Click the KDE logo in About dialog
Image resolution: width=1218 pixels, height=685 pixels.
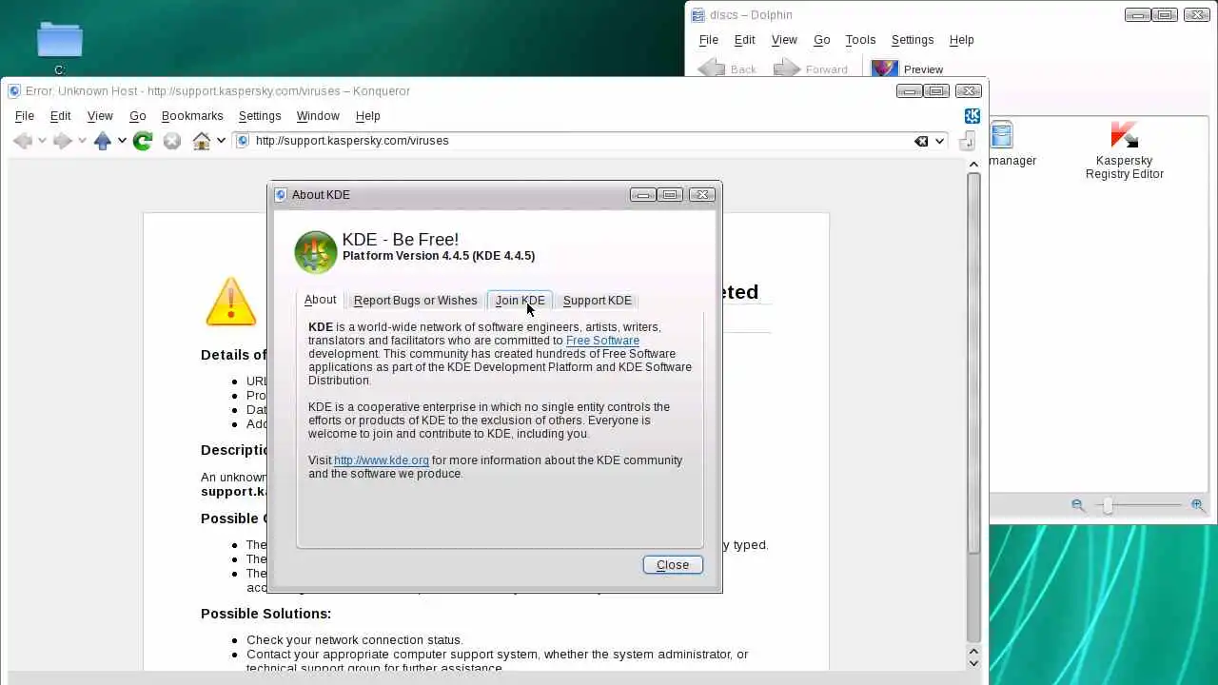point(315,252)
